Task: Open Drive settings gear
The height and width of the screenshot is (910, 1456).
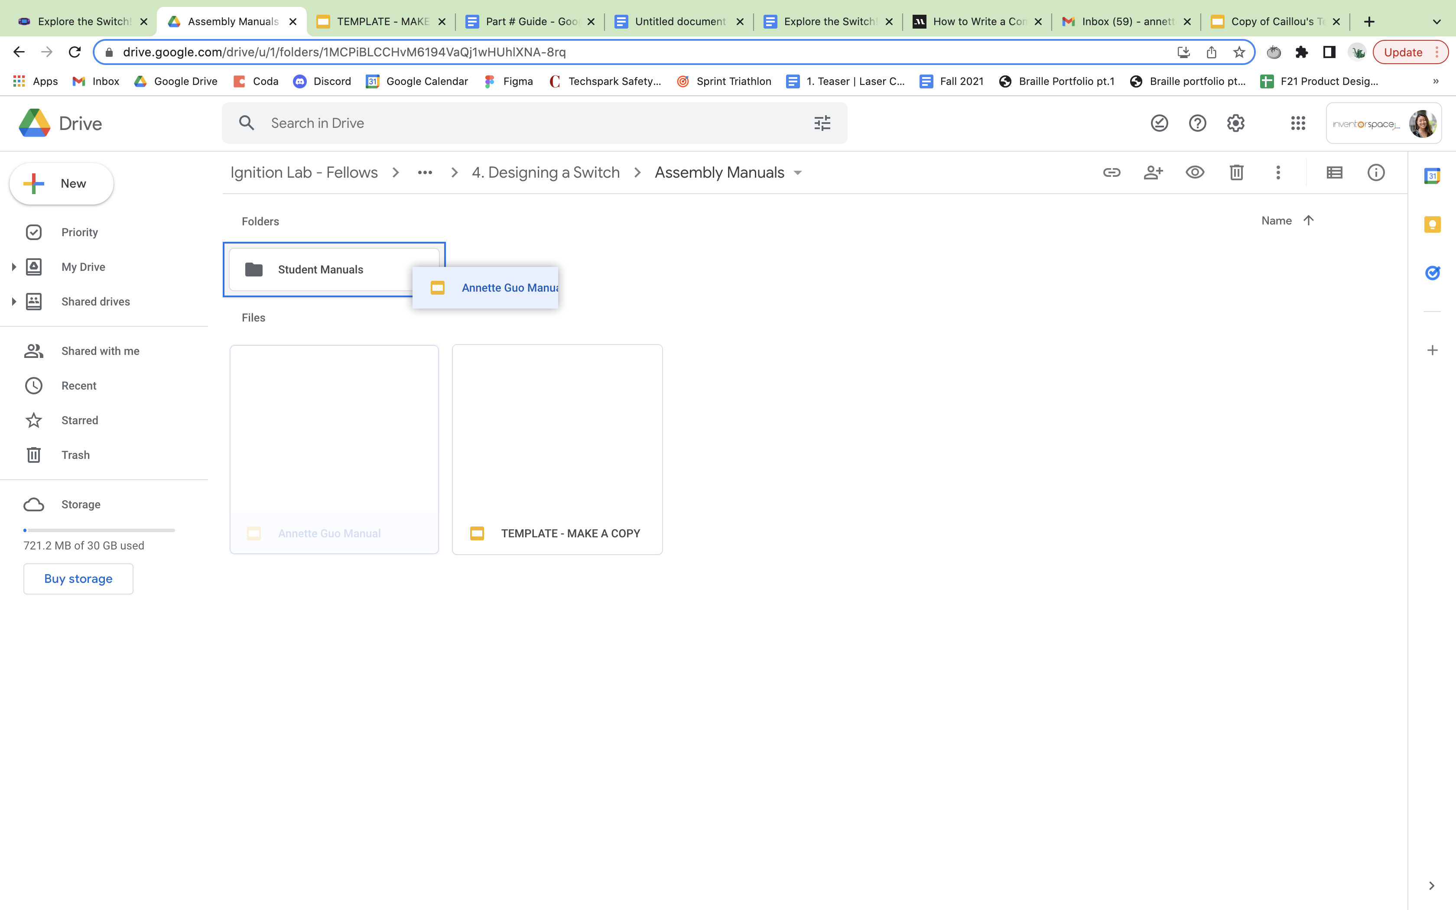Action: 1236,123
